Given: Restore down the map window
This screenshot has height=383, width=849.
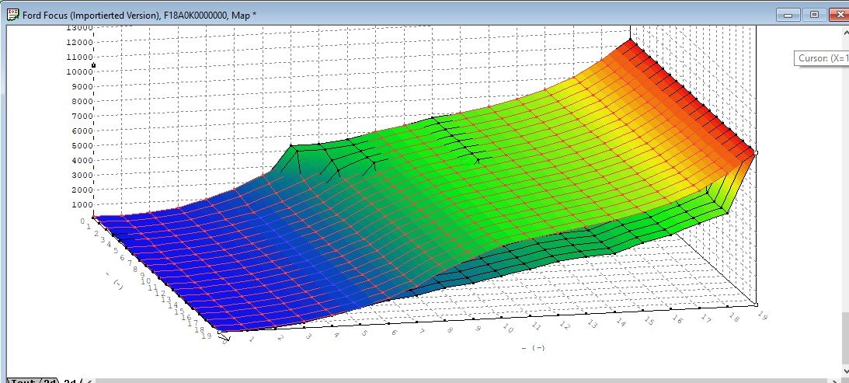Looking at the screenshot, I should [814, 16].
